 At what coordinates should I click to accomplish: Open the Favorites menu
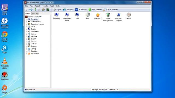coord(45,6)
